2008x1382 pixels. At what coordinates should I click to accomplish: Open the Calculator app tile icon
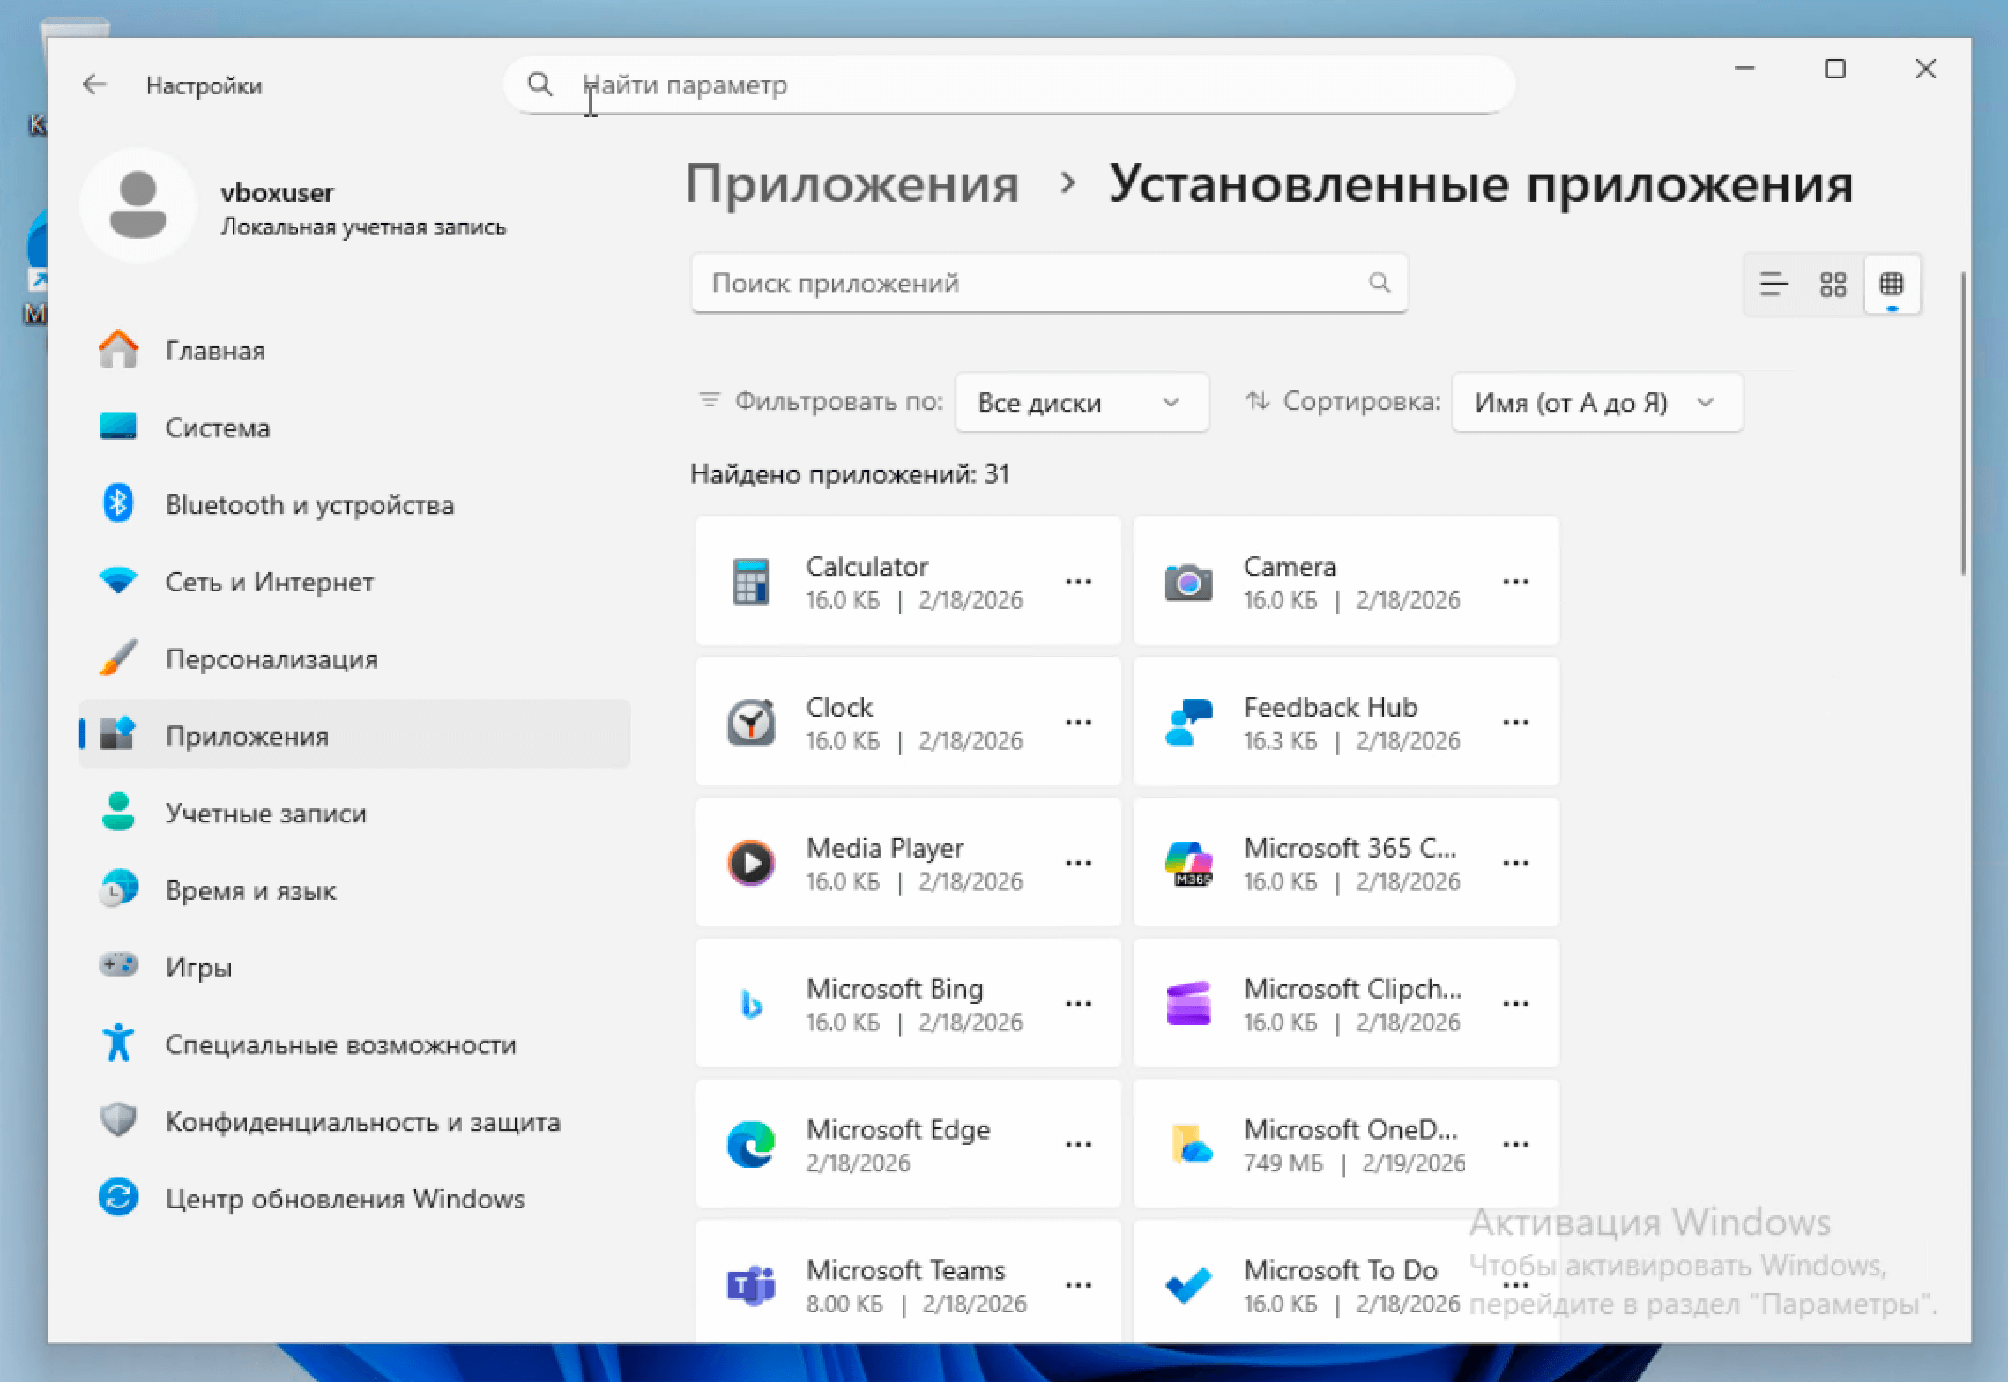click(x=751, y=582)
